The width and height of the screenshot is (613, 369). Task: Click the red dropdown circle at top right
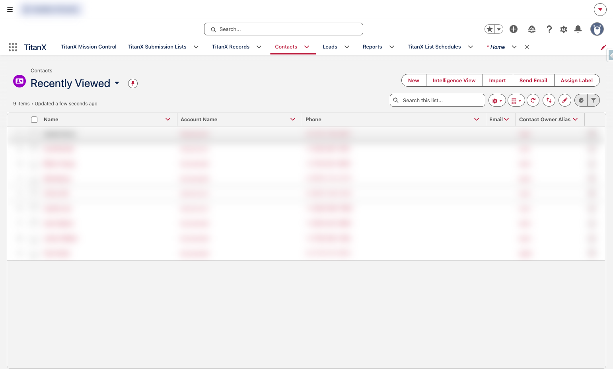[600, 10]
